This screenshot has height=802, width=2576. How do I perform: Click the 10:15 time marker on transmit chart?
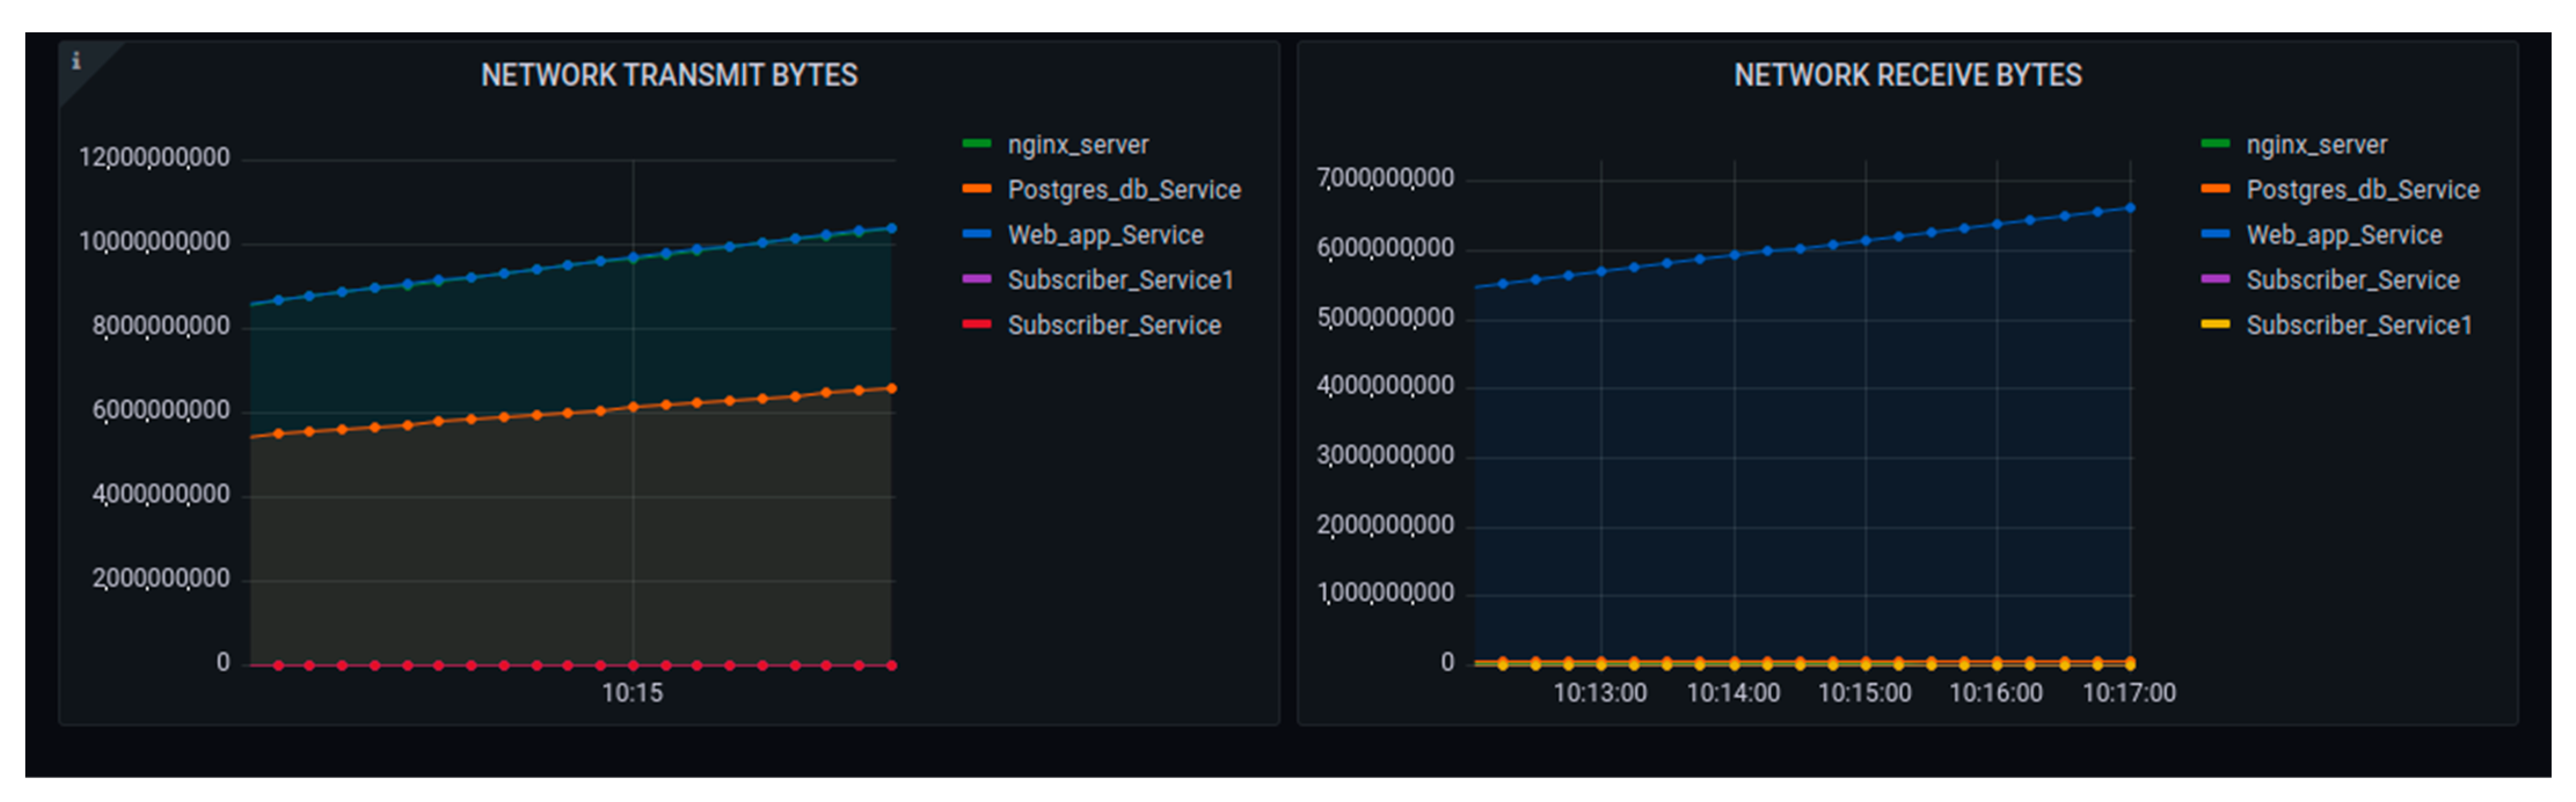[632, 692]
